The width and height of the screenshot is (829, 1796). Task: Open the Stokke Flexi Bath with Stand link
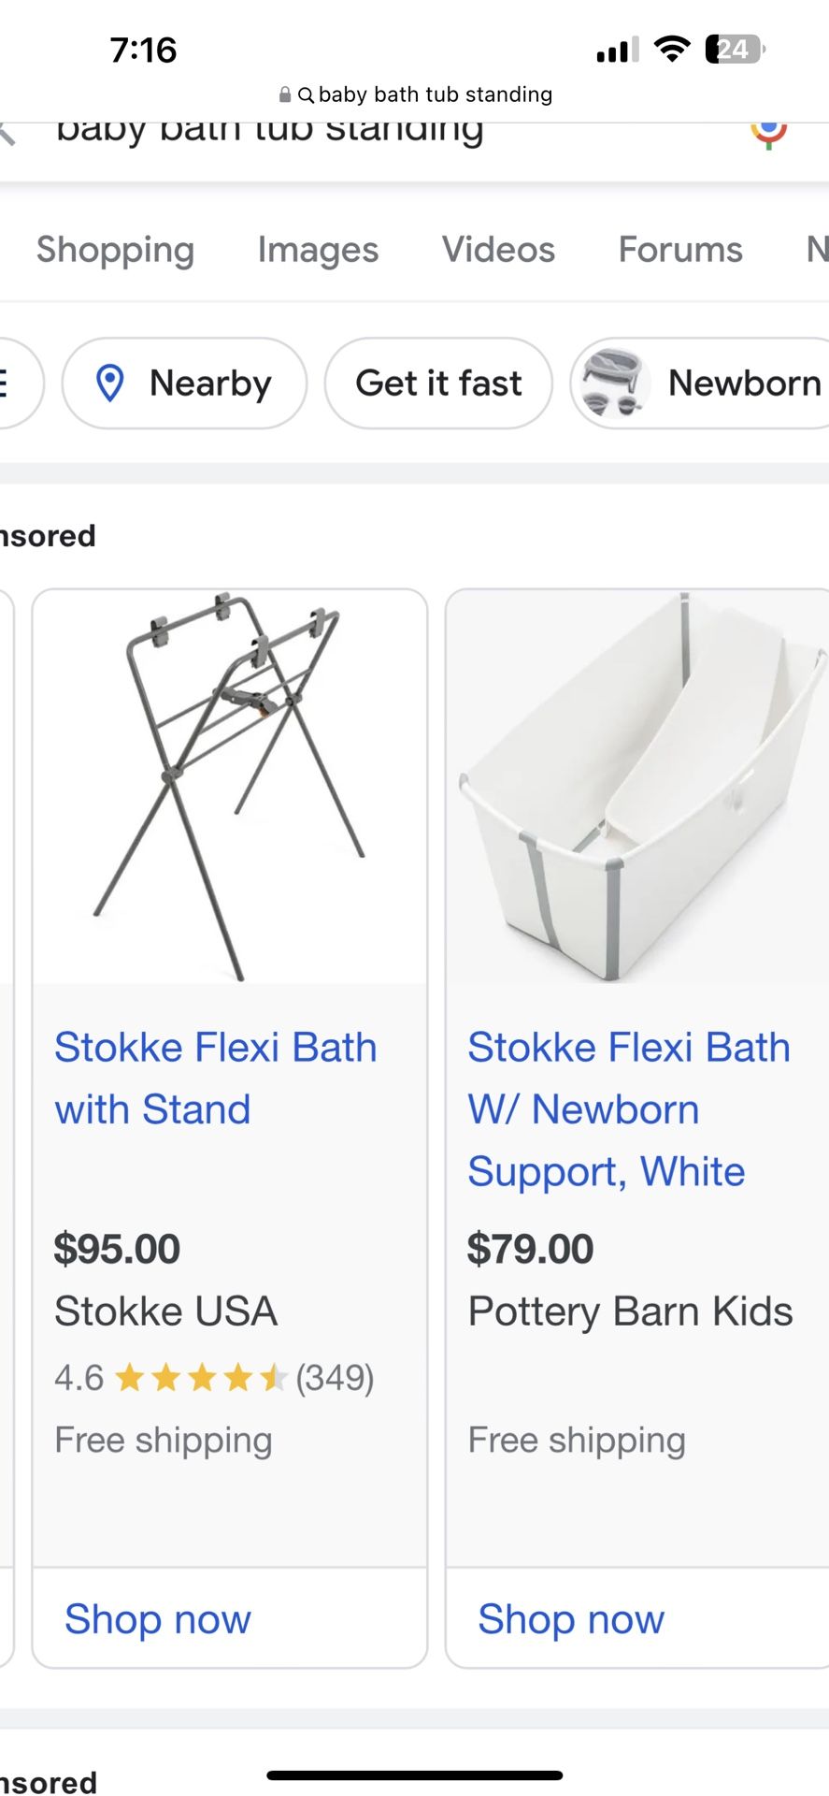[216, 1078]
